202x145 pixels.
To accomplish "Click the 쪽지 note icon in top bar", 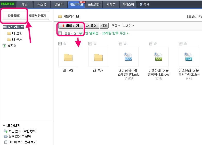I will click(x=141, y=4).
